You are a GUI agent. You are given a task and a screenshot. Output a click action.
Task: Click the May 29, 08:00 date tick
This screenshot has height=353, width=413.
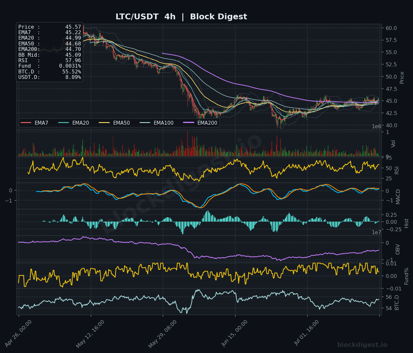(163, 334)
